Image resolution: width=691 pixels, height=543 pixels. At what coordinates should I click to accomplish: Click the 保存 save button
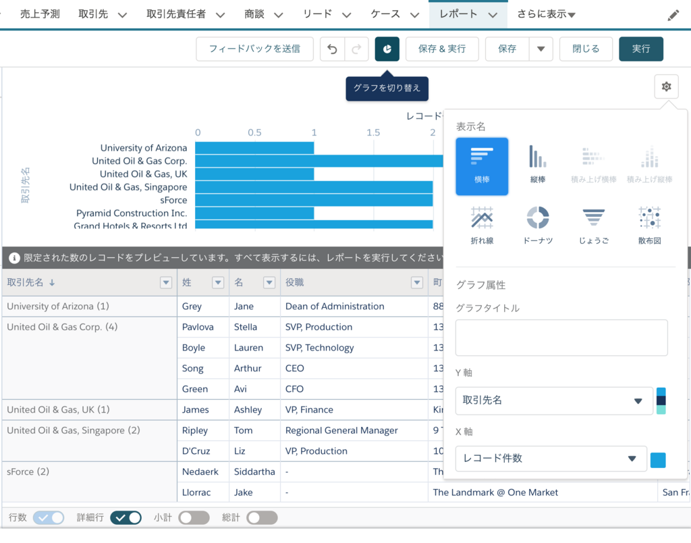tap(507, 49)
